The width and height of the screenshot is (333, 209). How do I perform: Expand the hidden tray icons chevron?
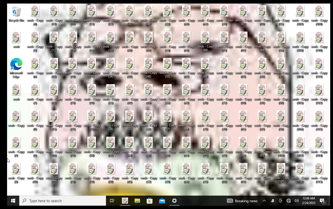(264, 201)
